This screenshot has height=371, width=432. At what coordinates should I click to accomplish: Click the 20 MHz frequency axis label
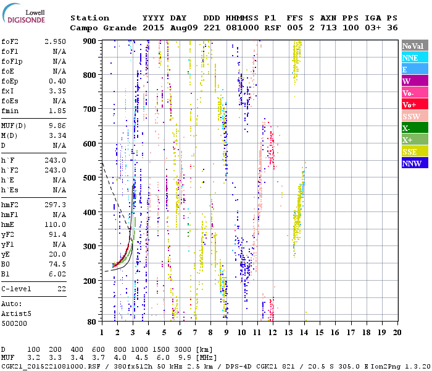tap(397, 333)
